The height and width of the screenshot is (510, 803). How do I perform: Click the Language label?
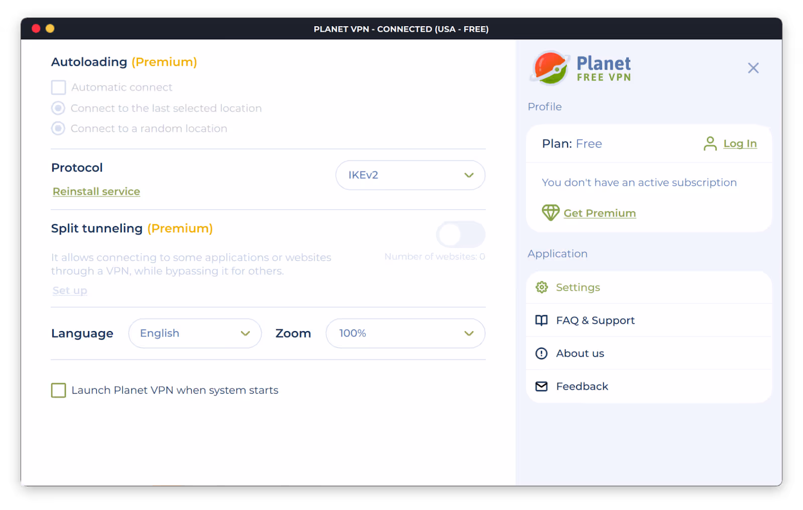pyautogui.click(x=82, y=334)
